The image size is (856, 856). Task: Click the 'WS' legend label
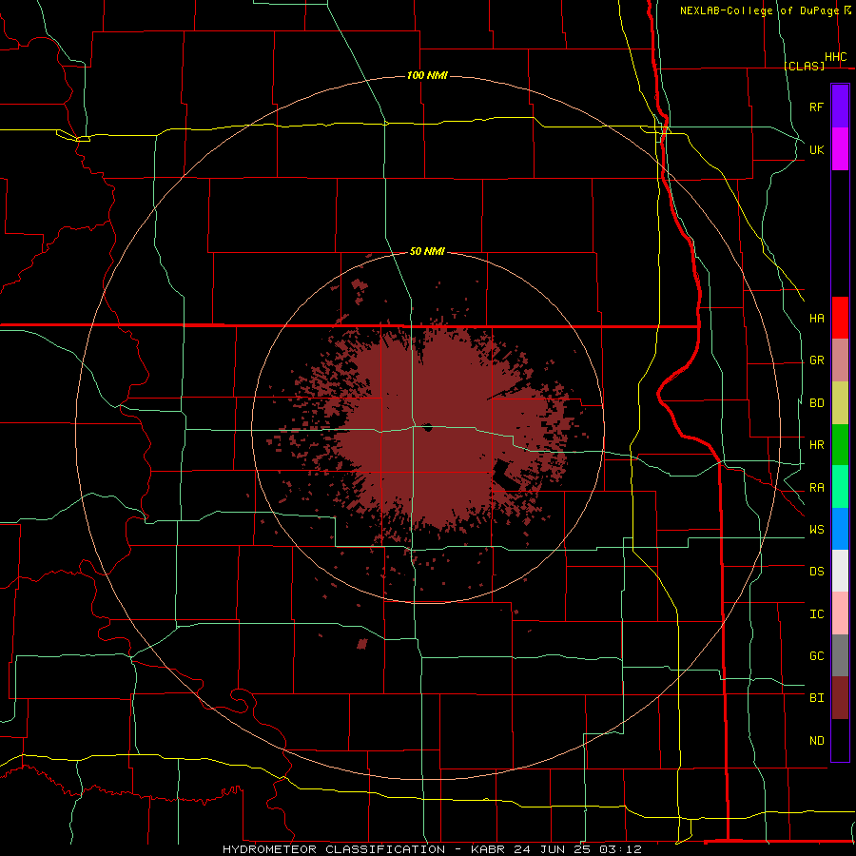(817, 530)
